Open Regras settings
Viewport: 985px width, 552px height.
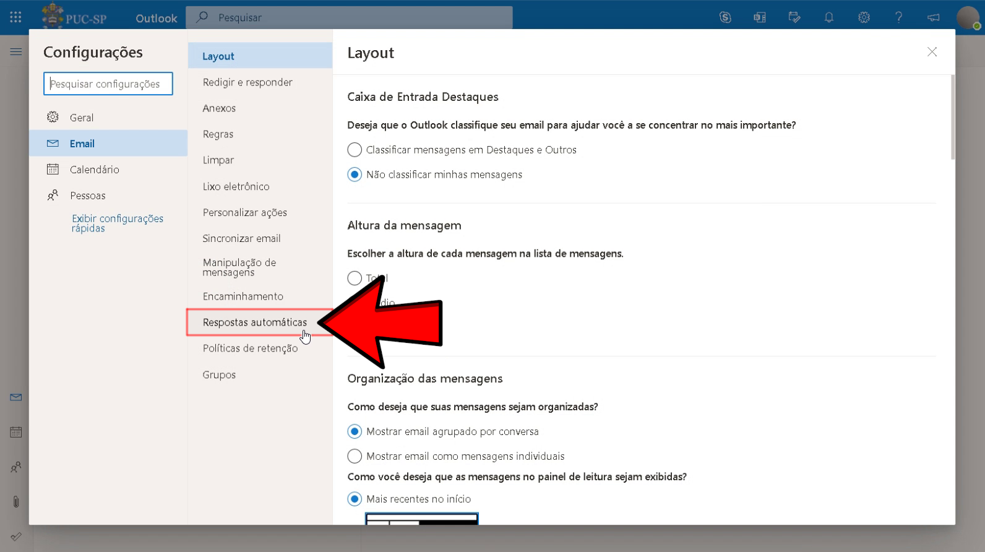click(x=260, y=134)
